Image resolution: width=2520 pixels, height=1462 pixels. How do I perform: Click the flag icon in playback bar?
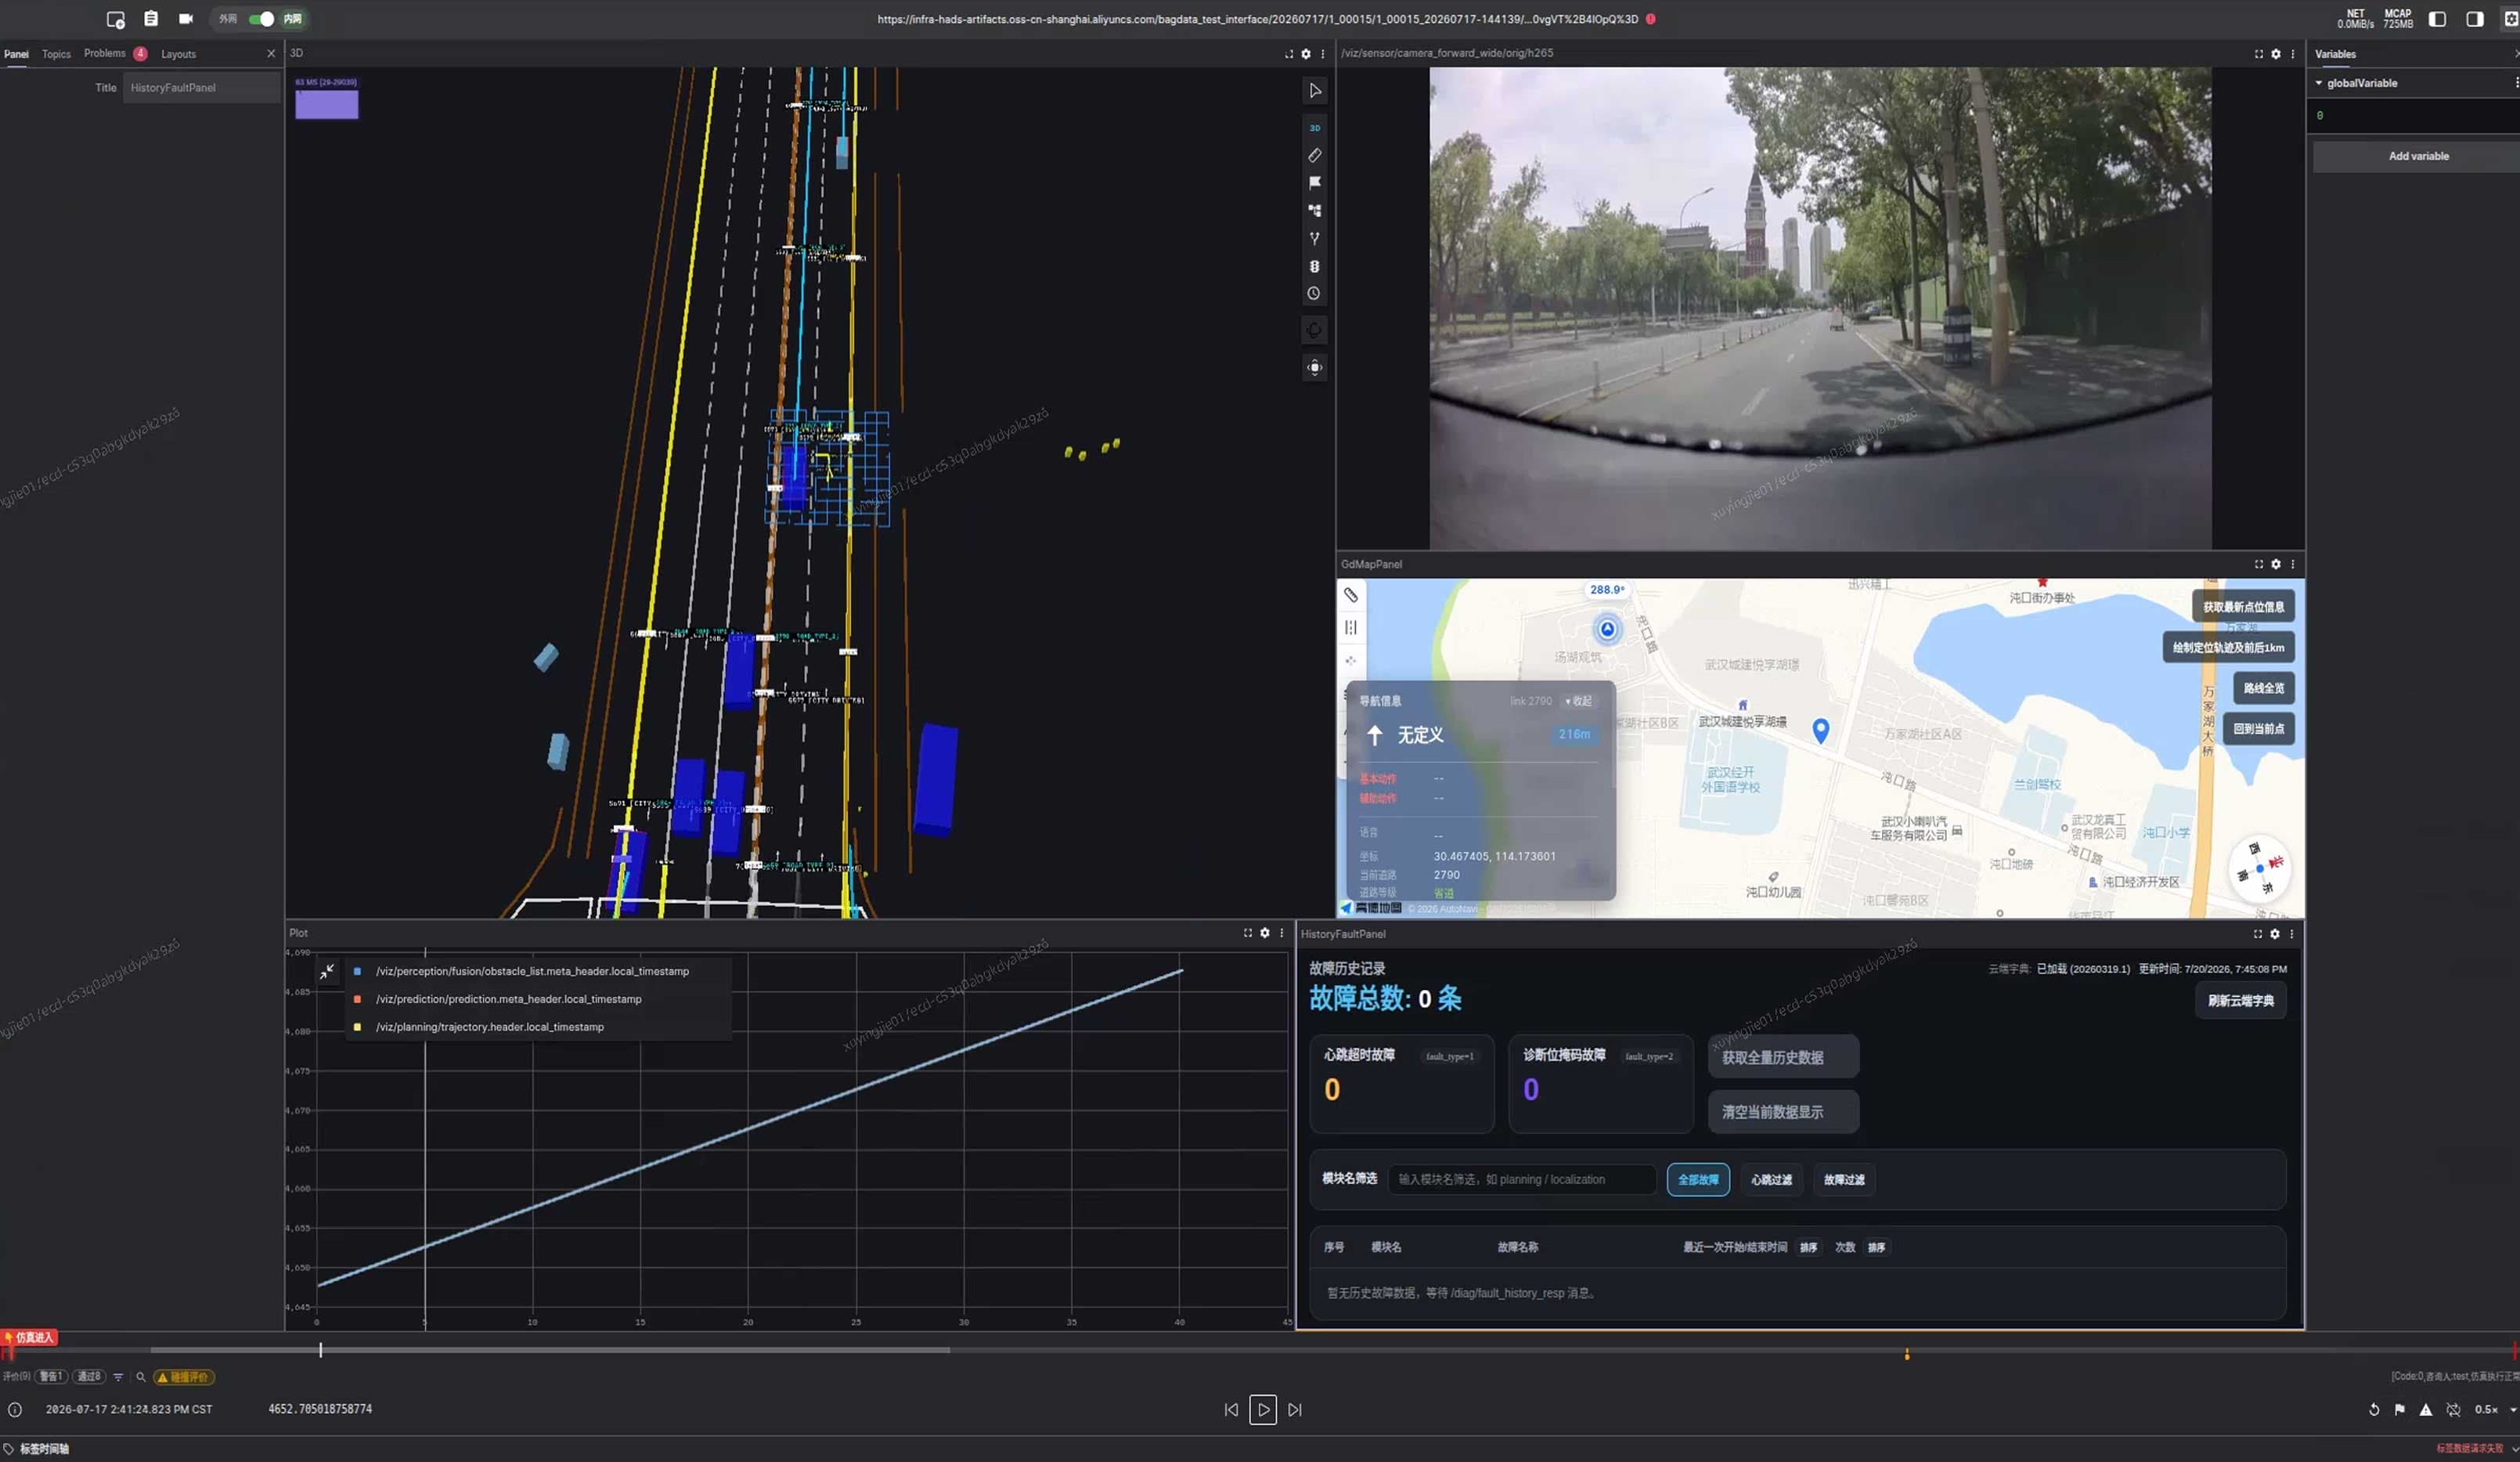click(x=2399, y=1409)
